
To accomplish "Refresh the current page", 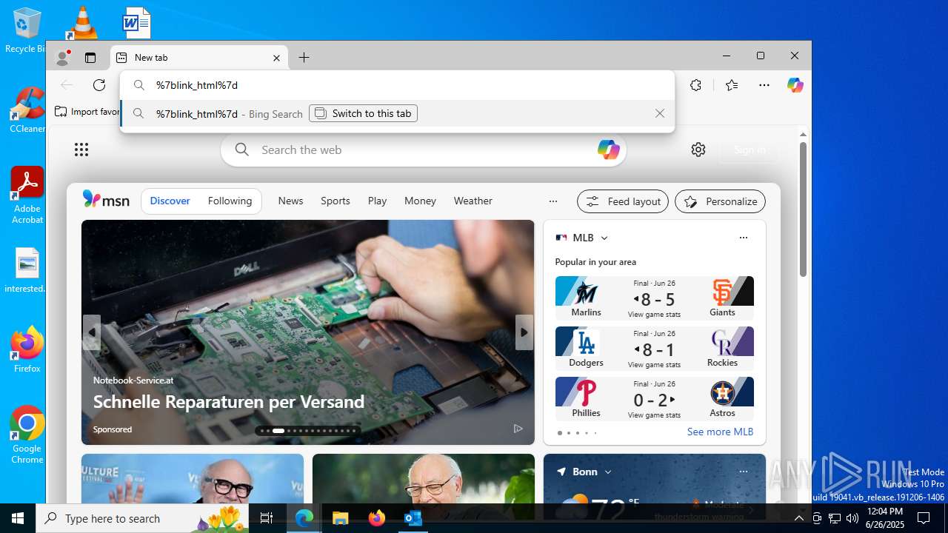I will (99, 85).
